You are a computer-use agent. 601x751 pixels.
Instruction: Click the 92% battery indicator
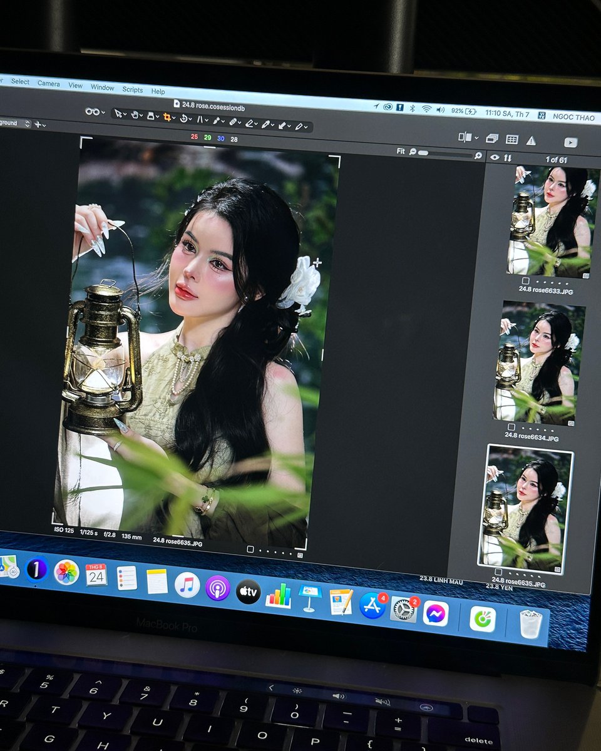pyautogui.click(x=463, y=111)
